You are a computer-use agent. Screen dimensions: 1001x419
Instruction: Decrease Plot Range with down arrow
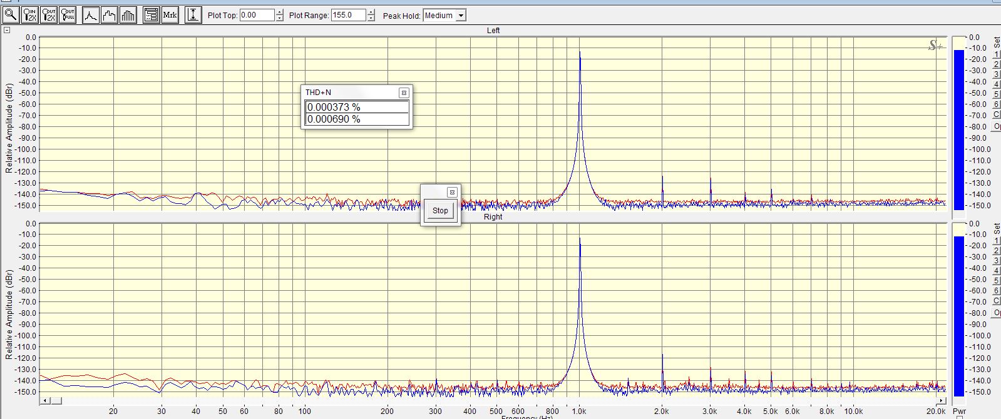(x=371, y=19)
